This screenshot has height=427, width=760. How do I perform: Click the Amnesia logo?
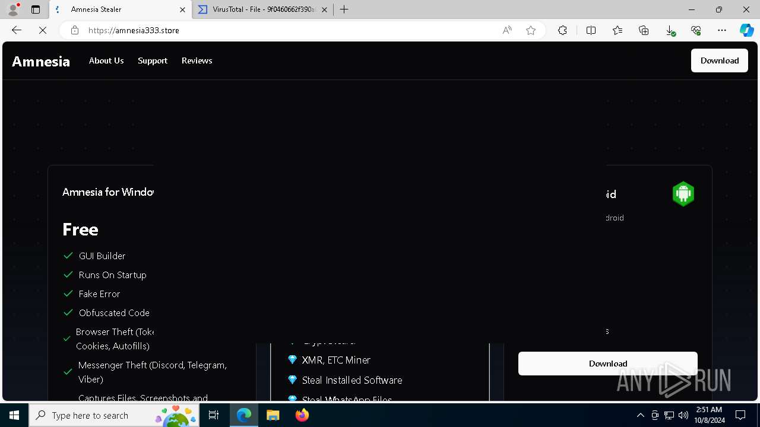(x=41, y=61)
